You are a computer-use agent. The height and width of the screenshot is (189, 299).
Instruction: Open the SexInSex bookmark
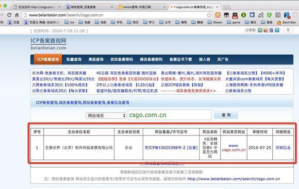click(286, 22)
